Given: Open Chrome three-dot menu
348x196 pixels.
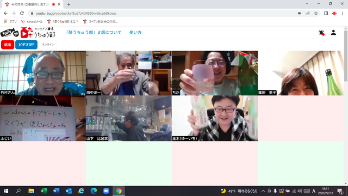Looking at the screenshot, I should coord(343,13).
